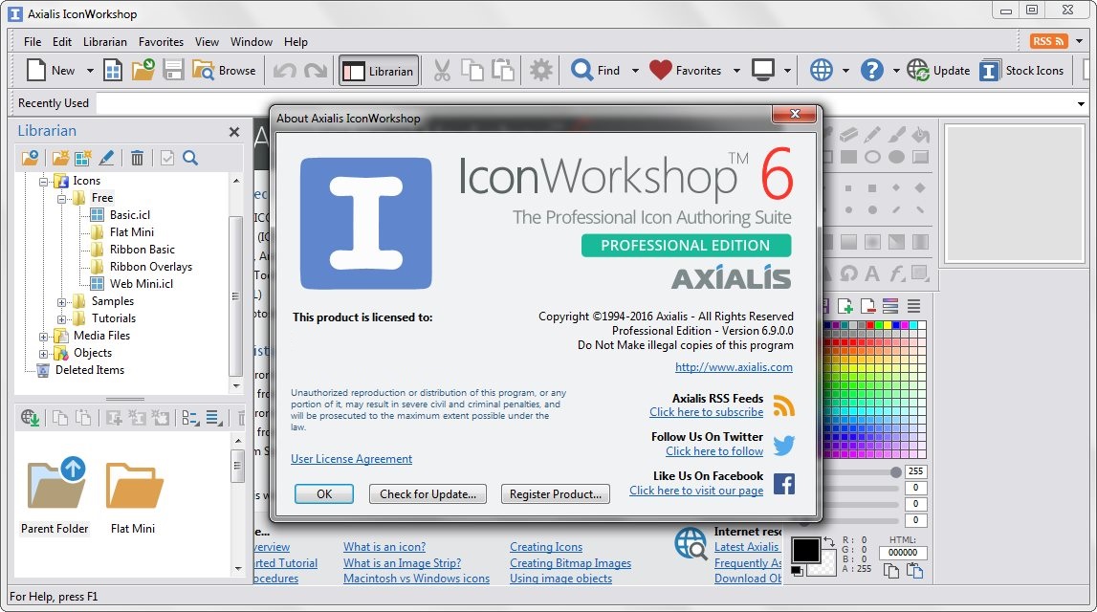Viewport: 1097px width, 612px height.
Task: Click the Flat Mini folder thumbnail
Action: coord(133,486)
